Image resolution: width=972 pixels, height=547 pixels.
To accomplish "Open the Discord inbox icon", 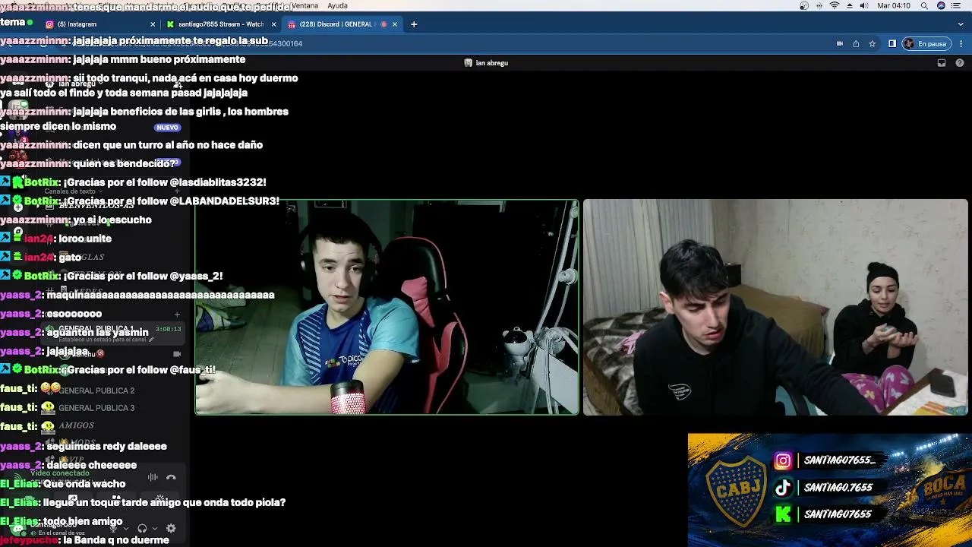I will [942, 63].
